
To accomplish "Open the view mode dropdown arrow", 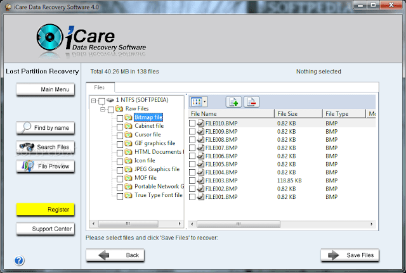I will tap(204, 102).
